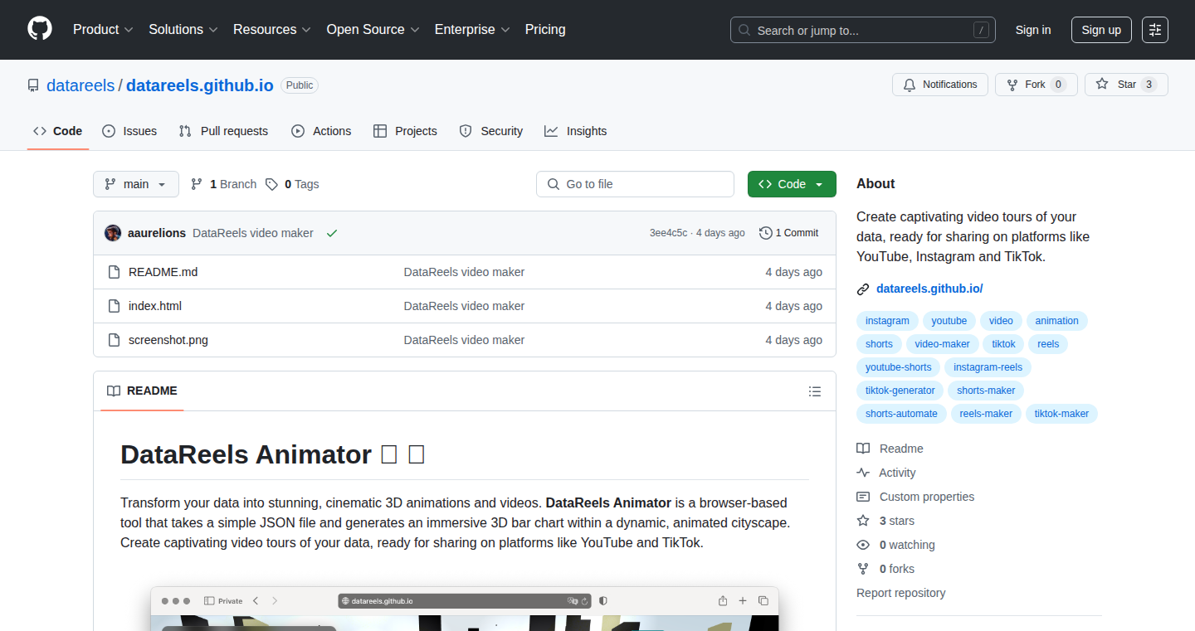Click the file icon beside index.html
Viewport: 1195px width, 631px height.
coord(115,306)
